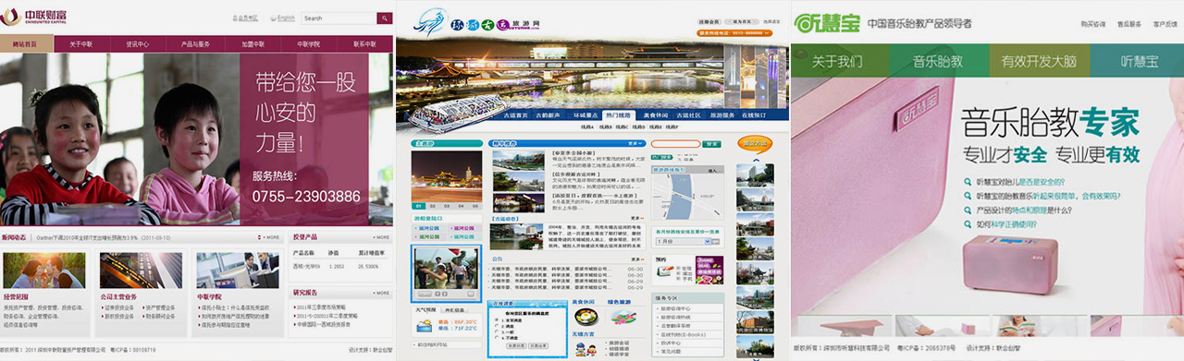Click into the Search input field

pos(339,18)
